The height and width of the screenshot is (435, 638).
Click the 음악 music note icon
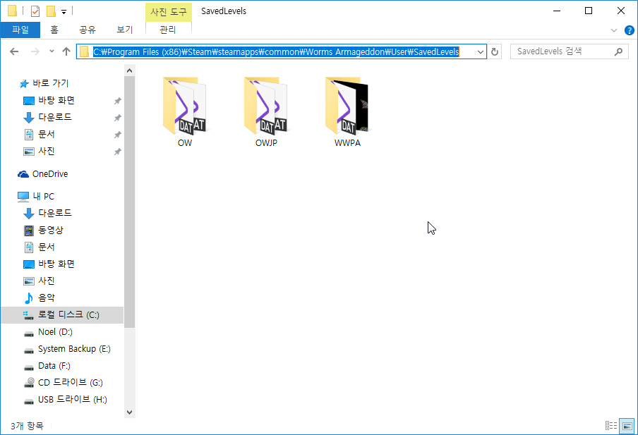coord(28,298)
